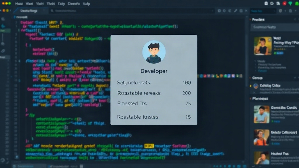This screenshot has width=299, height=168.
Task: Select the blue active icon in the left sidebar
Action: pyautogui.click(x=3, y=26)
